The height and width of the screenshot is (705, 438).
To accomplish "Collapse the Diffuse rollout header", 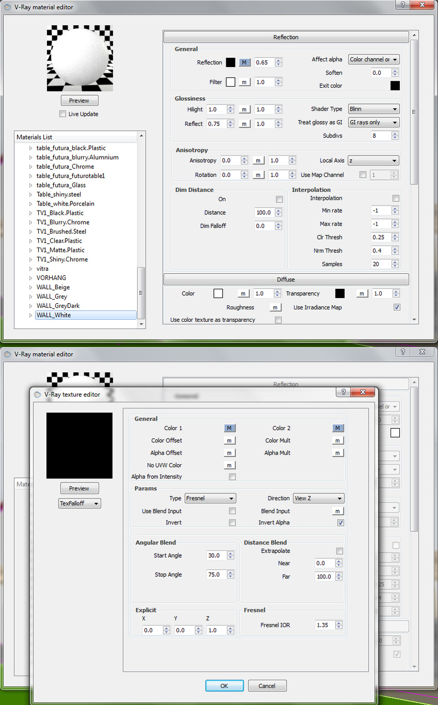I will [x=286, y=279].
